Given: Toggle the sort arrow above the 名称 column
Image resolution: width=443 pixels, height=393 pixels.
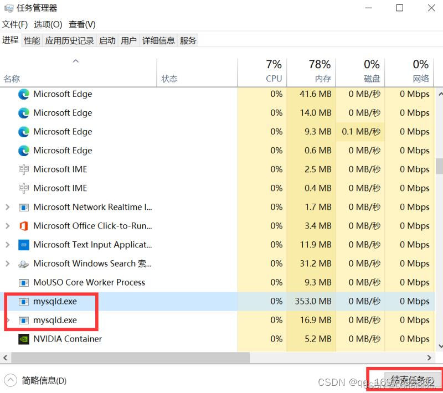Looking at the screenshot, I should pos(76,61).
